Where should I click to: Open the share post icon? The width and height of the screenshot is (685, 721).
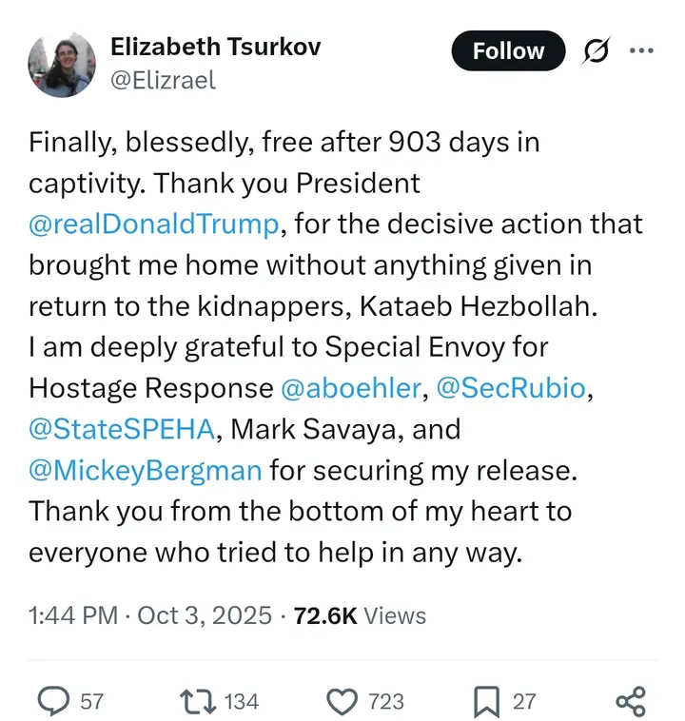630,701
